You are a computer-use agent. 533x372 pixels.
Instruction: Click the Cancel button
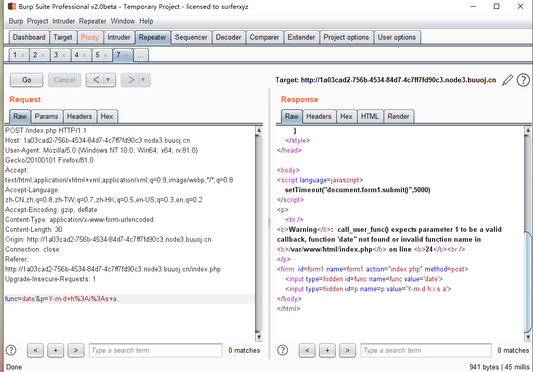(64, 80)
